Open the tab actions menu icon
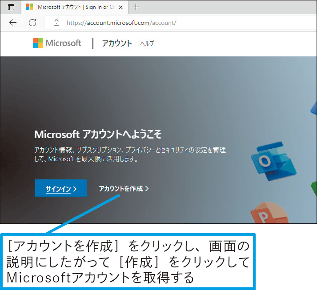This screenshot has height=290, width=317. point(11,7)
